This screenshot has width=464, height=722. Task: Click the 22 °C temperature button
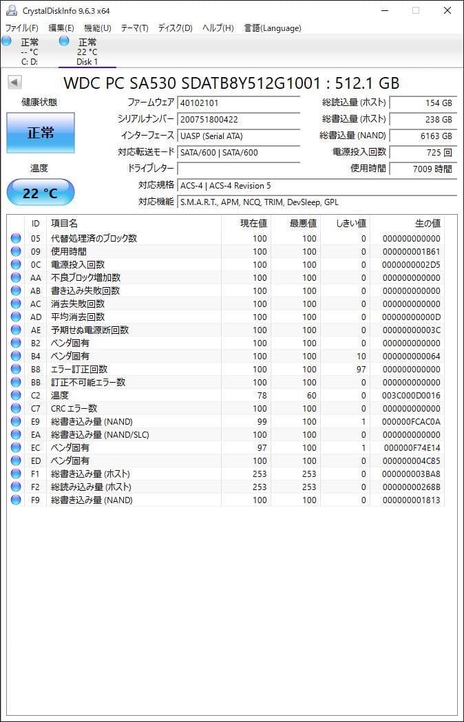pyautogui.click(x=41, y=193)
